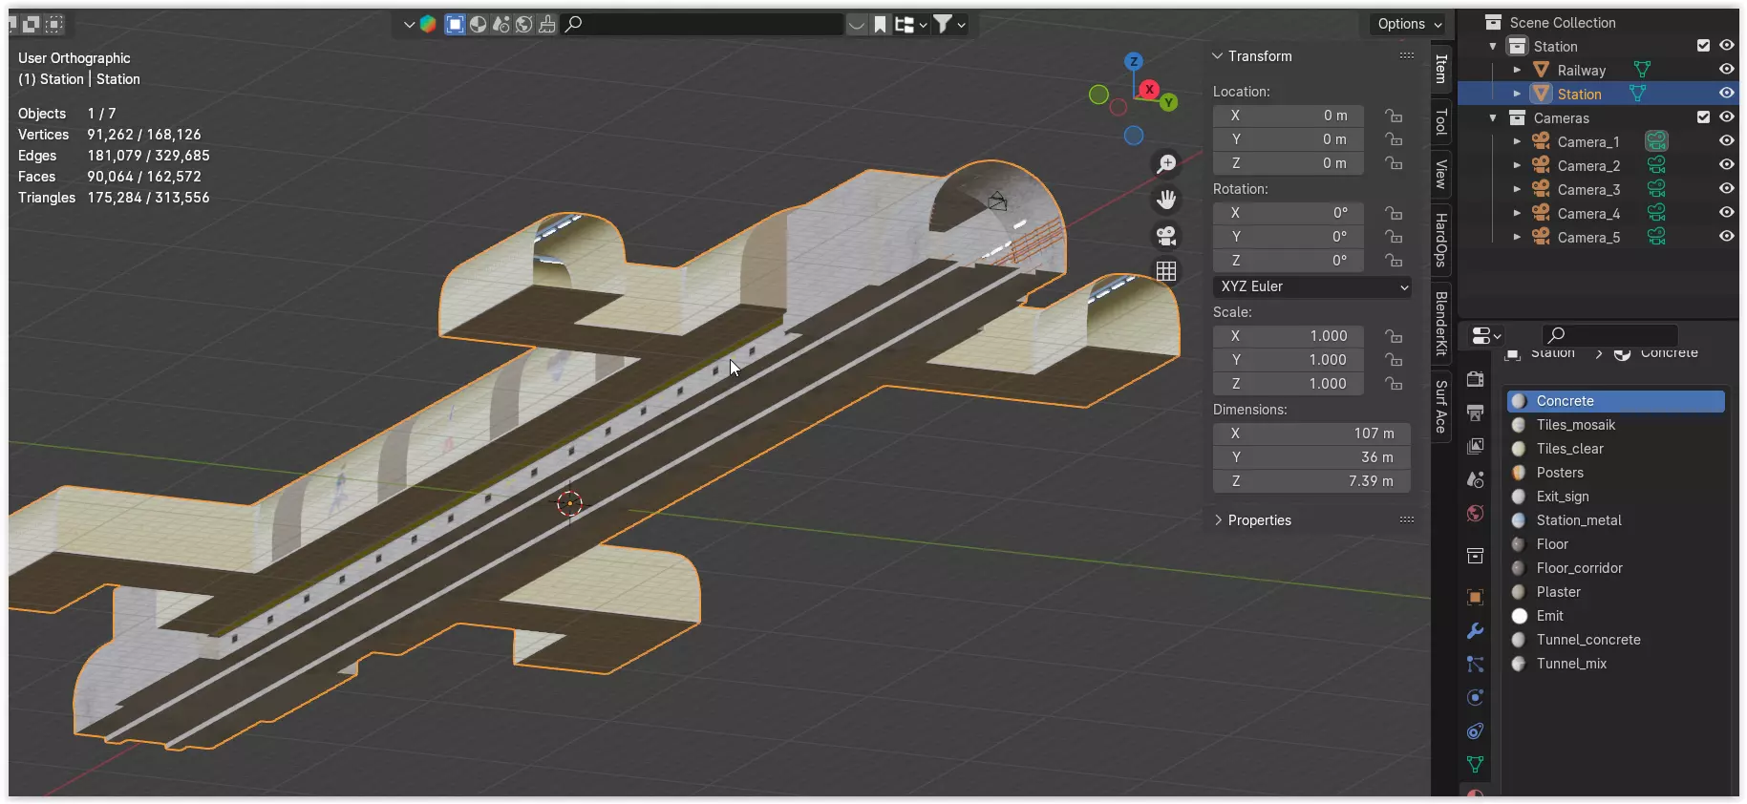Screen dimensions: 1747x804
Task: Lock the Scale Y value
Action: (x=1395, y=360)
